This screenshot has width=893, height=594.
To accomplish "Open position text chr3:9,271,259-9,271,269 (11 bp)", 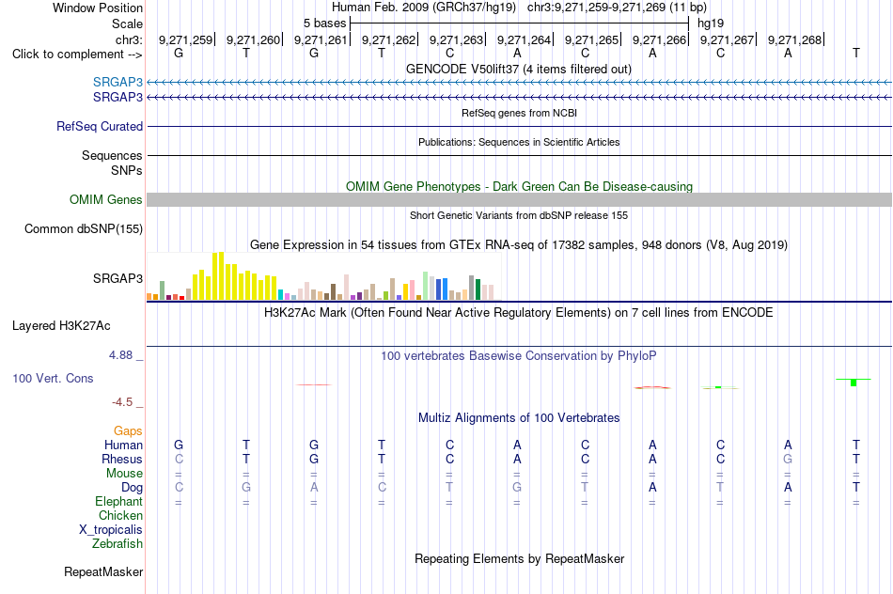I will [617, 8].
